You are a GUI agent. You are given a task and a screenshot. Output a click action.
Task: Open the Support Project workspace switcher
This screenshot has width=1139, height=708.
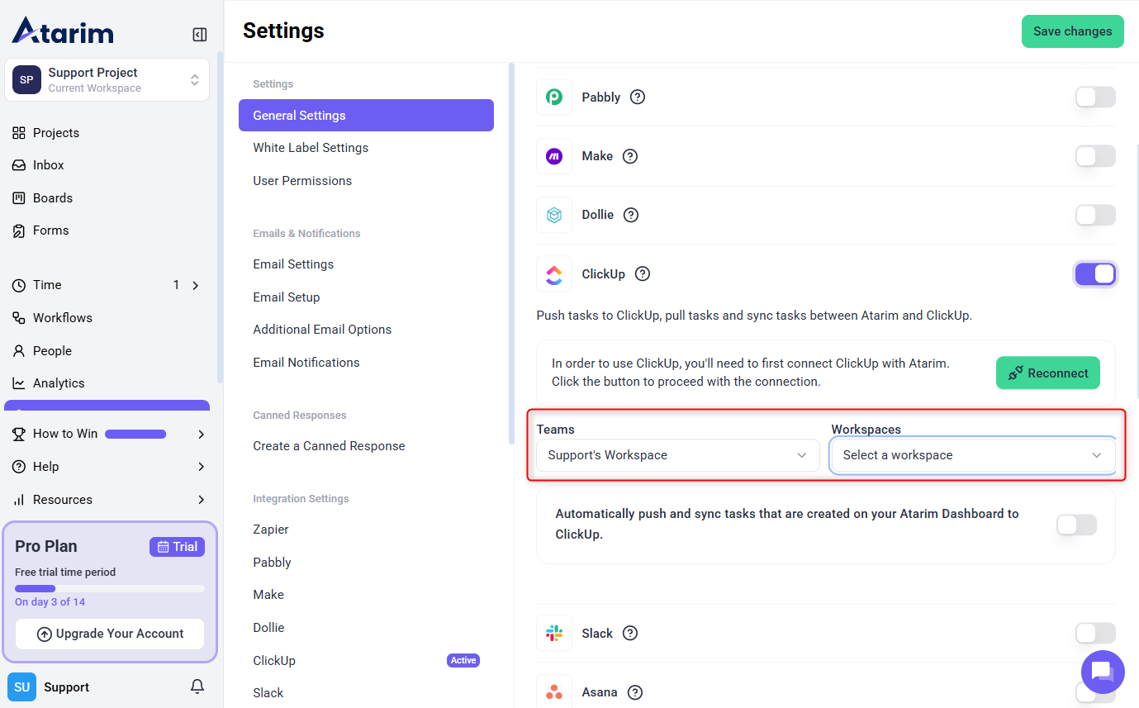pyautogui.click(x=107, y=80)
